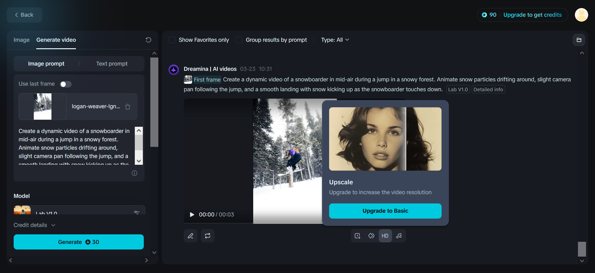Click the frame interpolation diamond icon
This screenshot has height=273, width=595.
tap(371, 236)
